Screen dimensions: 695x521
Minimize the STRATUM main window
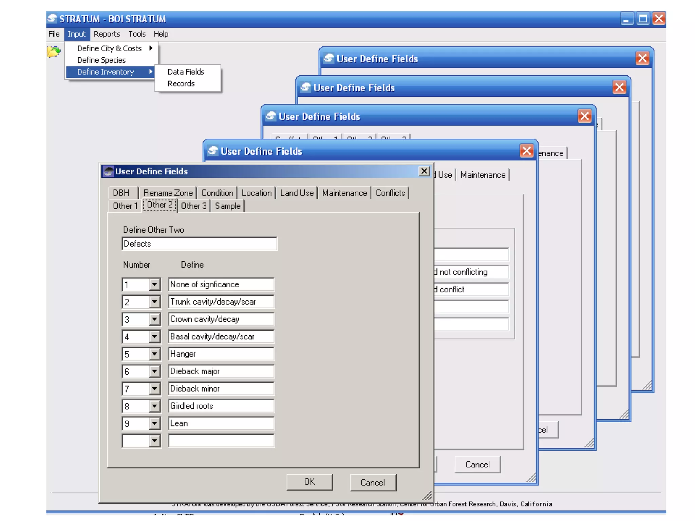click(x=626, y=19)
